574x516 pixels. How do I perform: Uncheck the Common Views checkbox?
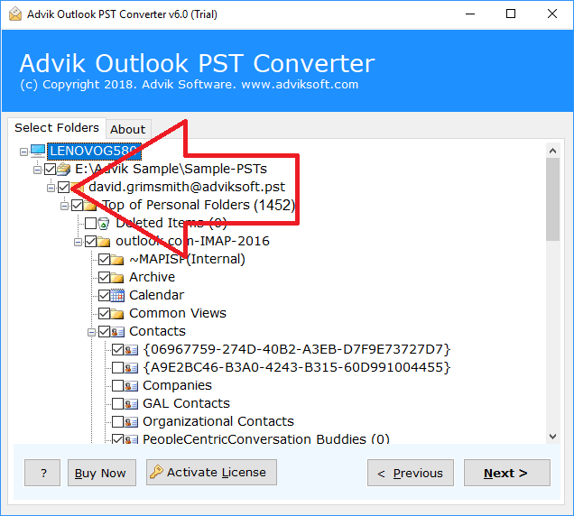pos(105,314)
